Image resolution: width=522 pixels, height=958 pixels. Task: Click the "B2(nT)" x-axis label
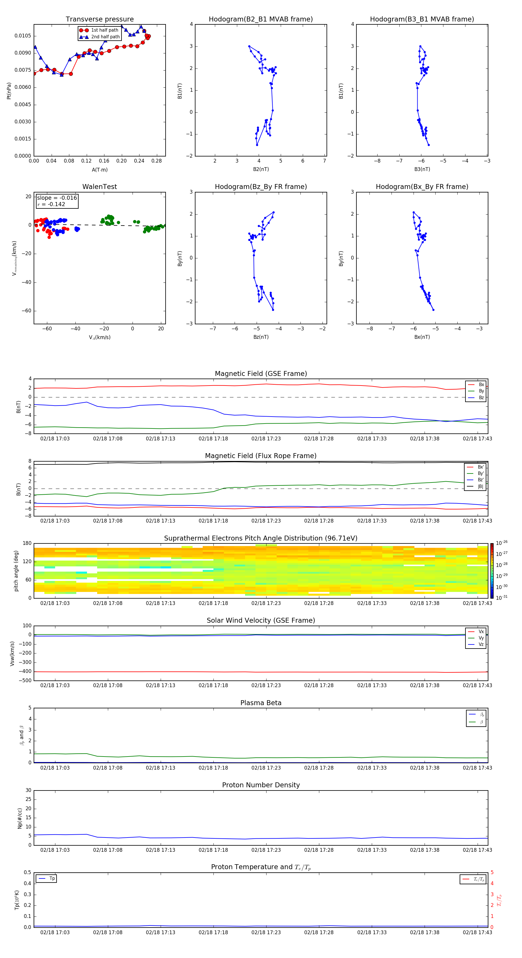261,169
